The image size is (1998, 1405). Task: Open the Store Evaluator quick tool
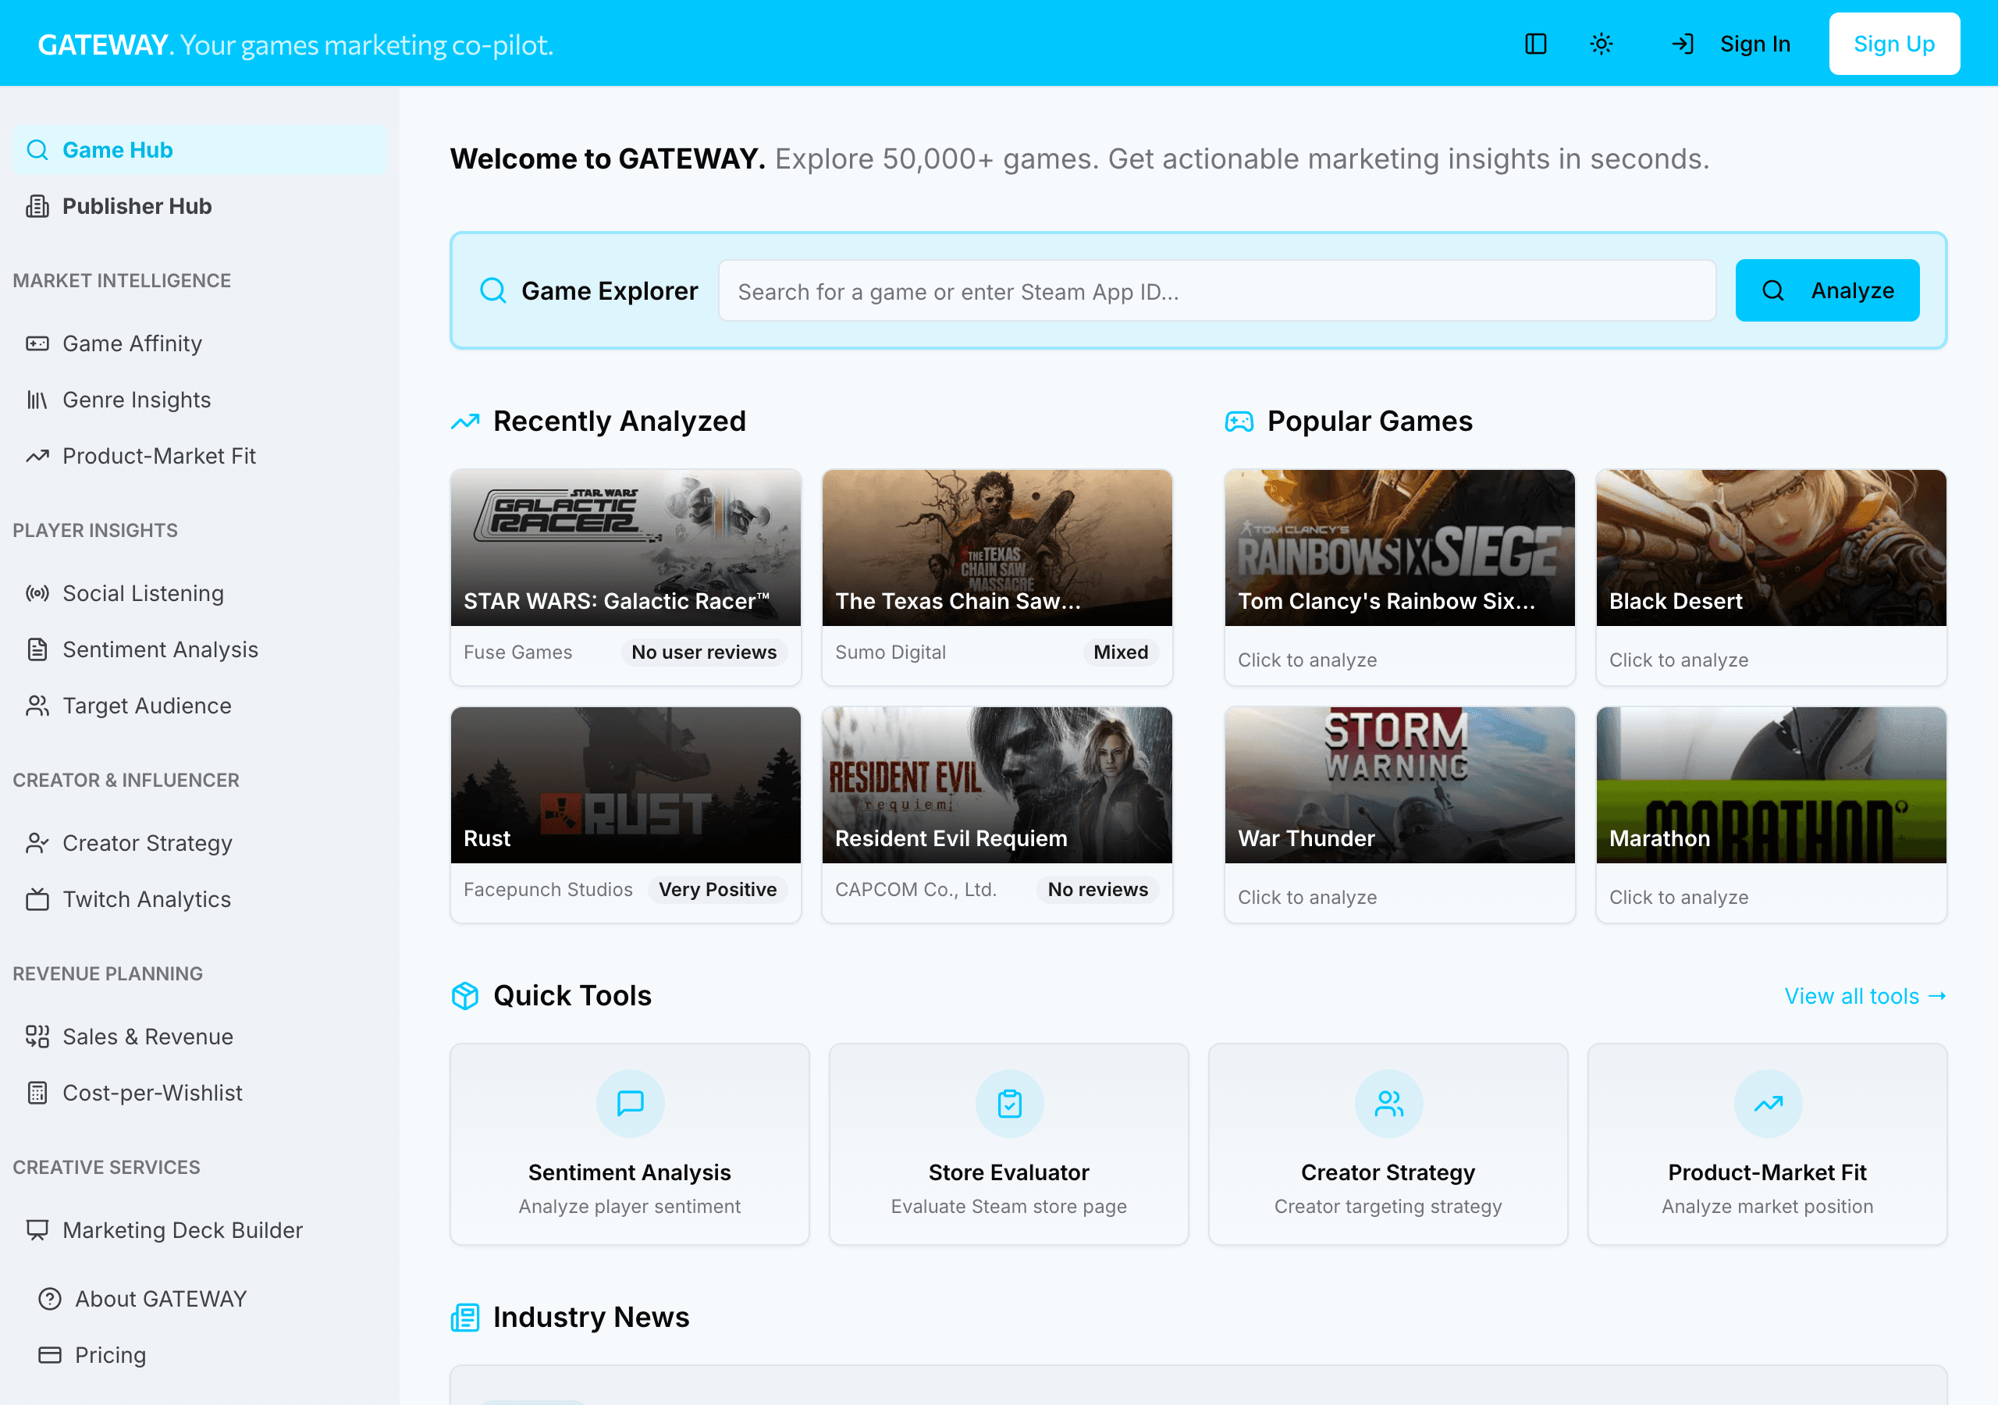click(1008, 1144)
